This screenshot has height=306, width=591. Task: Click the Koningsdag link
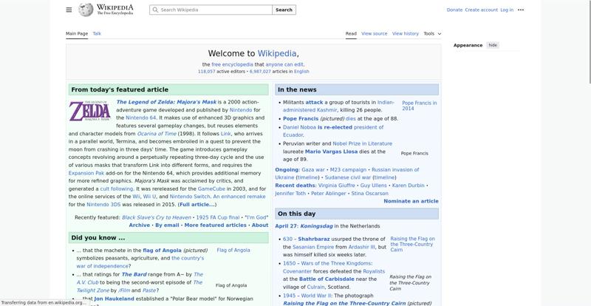click(317, 226)
